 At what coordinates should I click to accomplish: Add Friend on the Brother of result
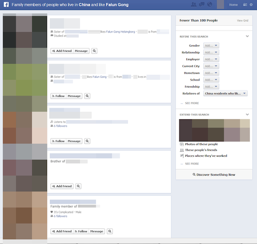tap(62, 186)
